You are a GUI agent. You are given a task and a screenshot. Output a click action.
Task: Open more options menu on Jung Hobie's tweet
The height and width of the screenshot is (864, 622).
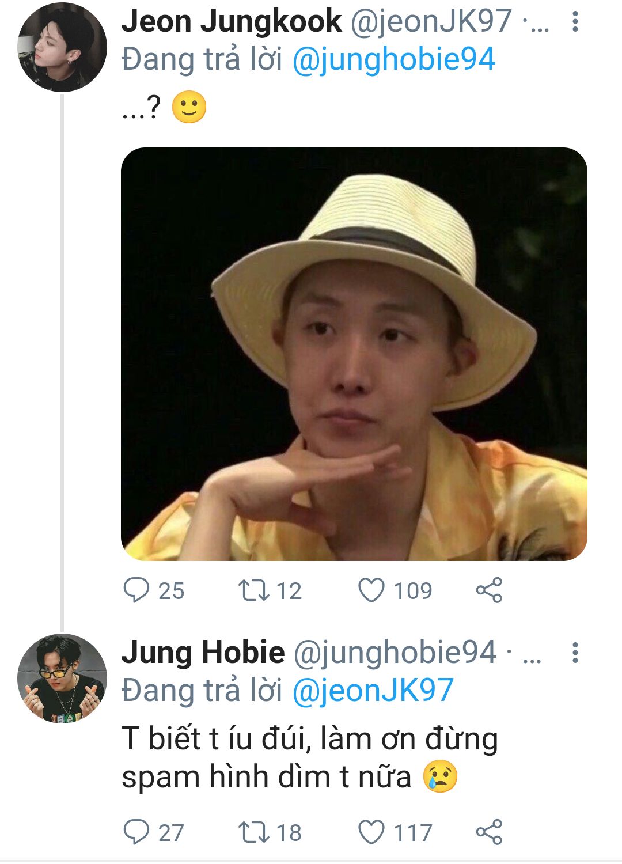pos(575,653)
